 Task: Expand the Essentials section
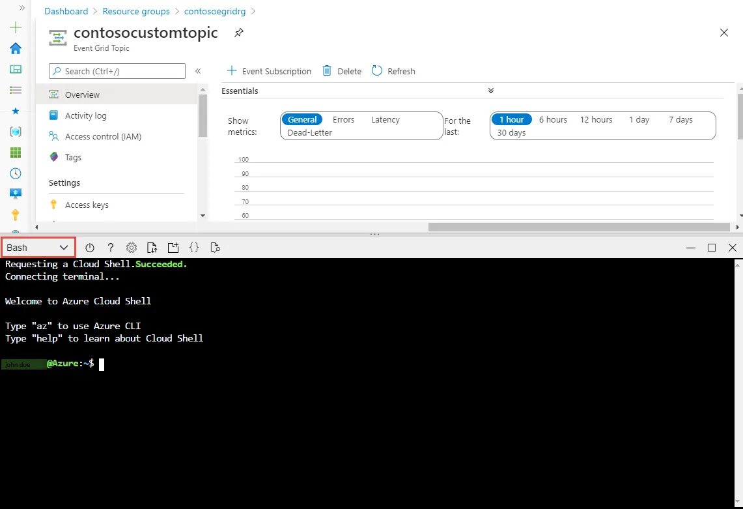click(491, 91)
